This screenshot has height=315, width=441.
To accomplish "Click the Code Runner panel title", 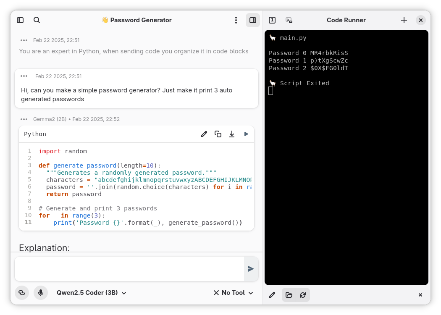I will [346, 20].
